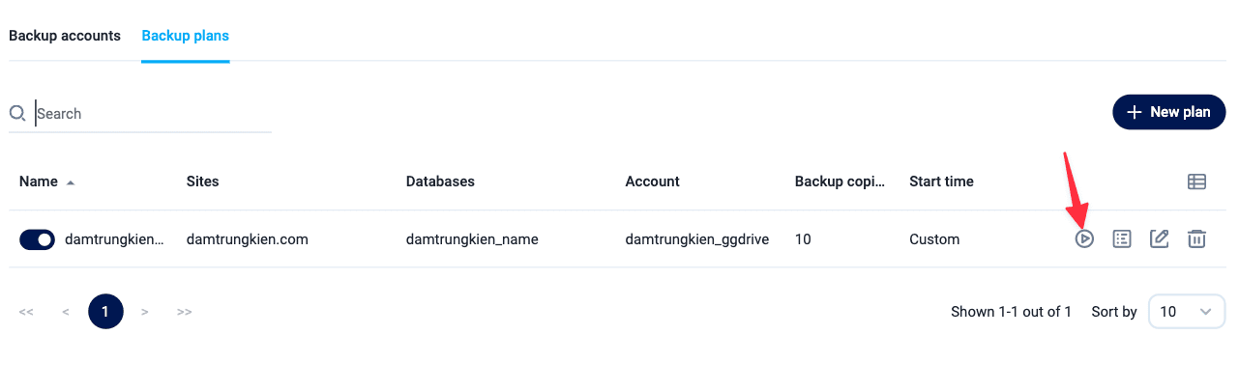Open backup log list icon for plan
Viewport: 1239px width, 391px height.
[x=1122, y=238]
